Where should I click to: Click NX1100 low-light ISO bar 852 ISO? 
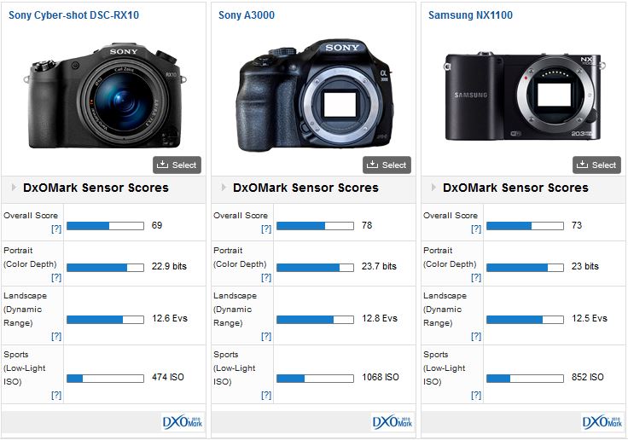click(x=525, y=378)
